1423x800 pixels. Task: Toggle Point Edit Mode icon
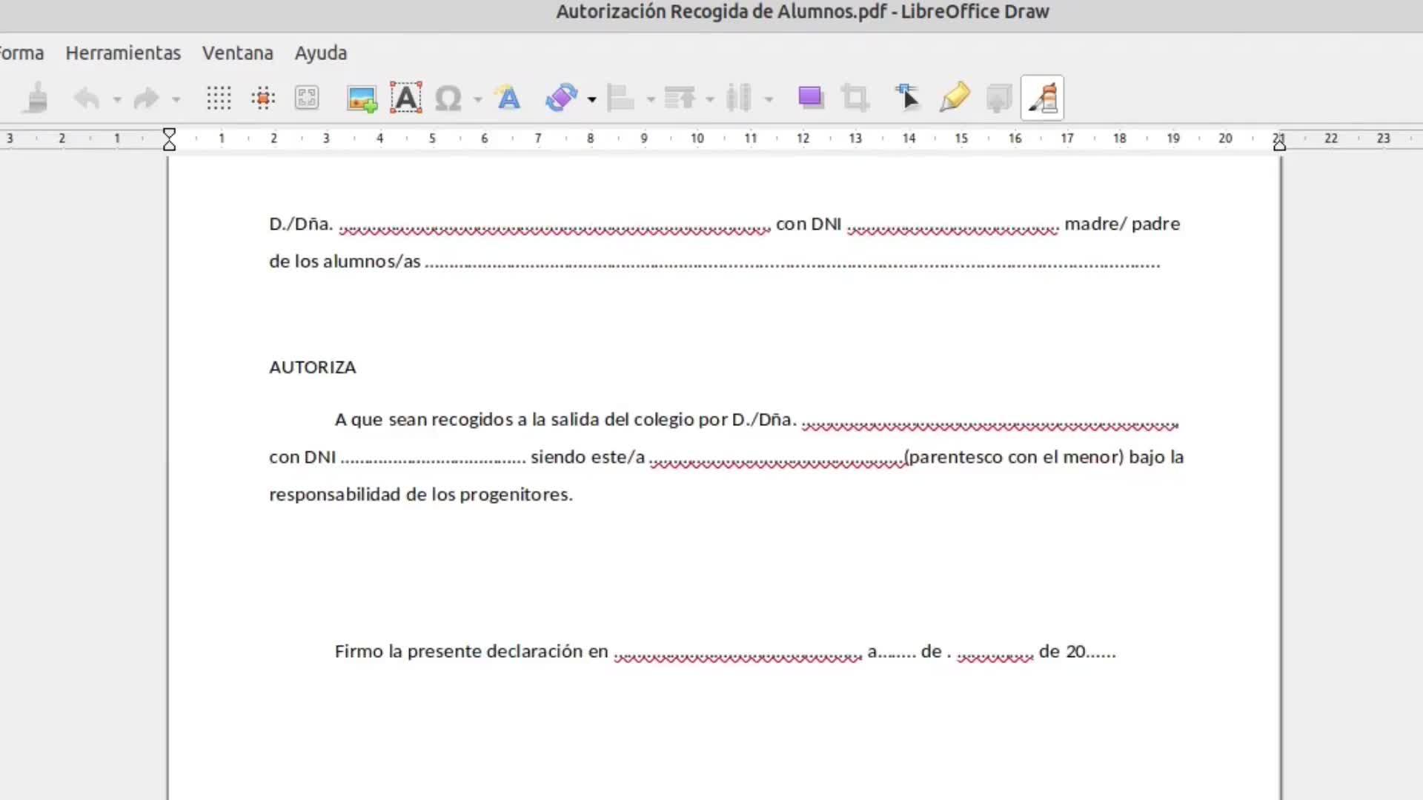(907, 98)
